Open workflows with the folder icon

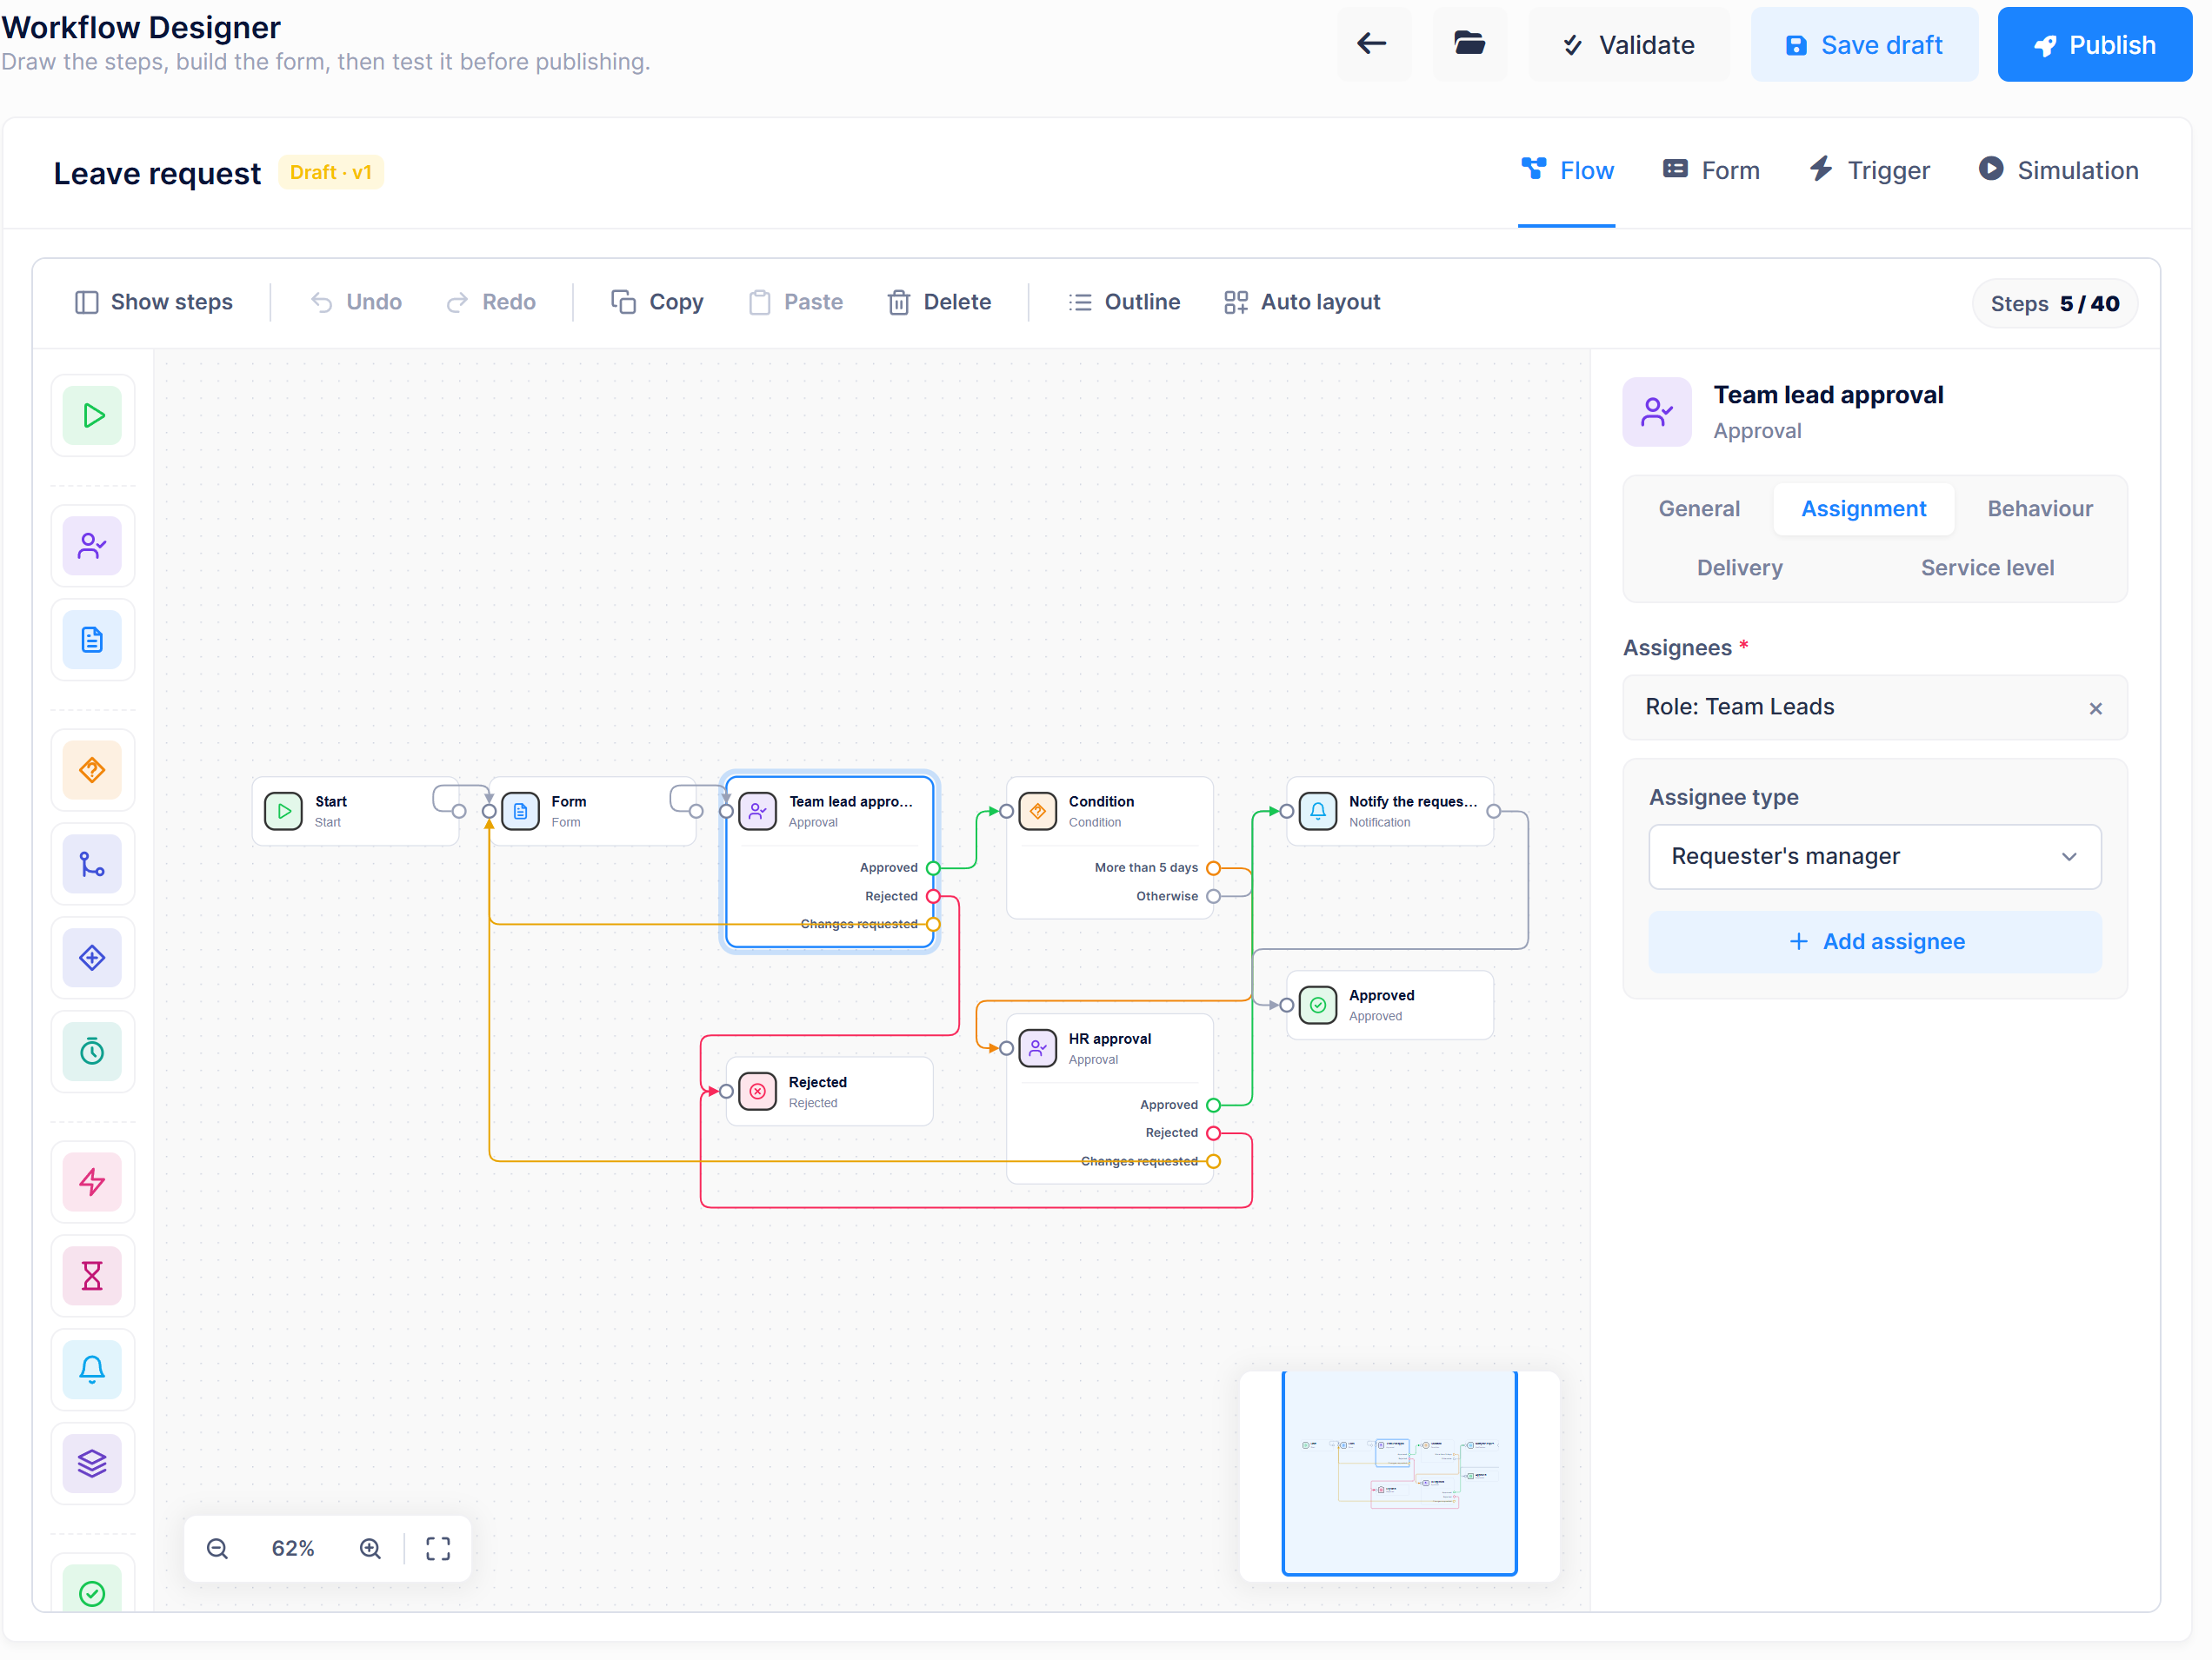point(1469,44)
